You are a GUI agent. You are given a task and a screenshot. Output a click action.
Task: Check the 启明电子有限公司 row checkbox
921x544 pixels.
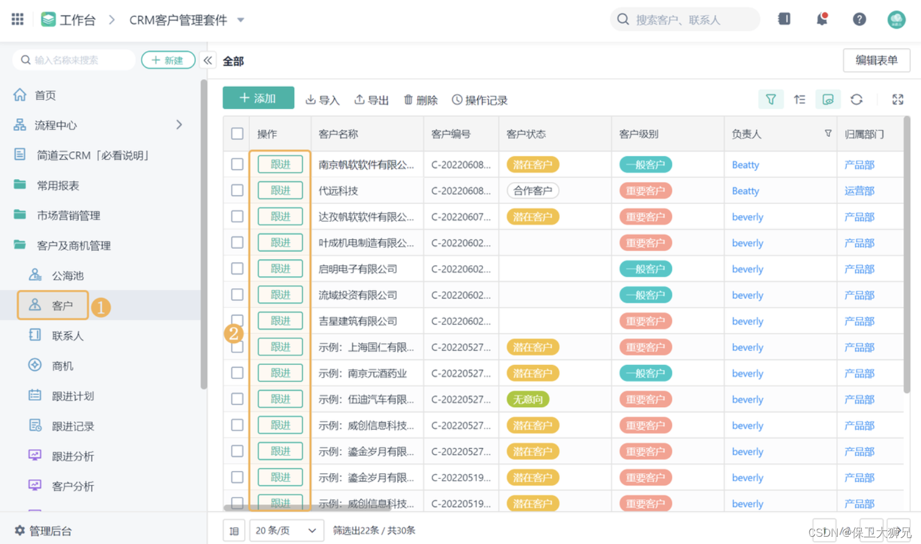coord(237,268)
